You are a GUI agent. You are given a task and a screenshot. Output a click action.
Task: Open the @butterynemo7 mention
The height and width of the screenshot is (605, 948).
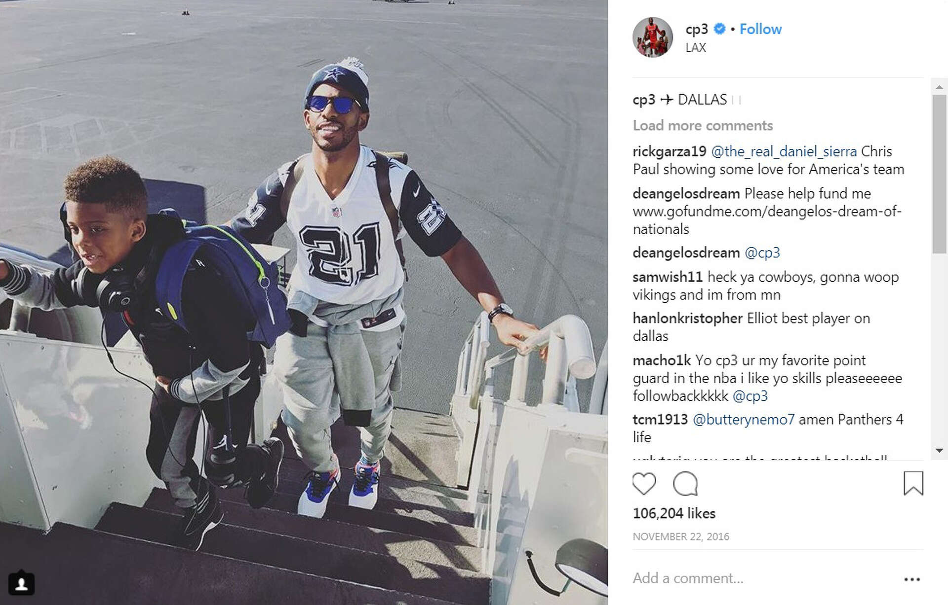(744, 420)
